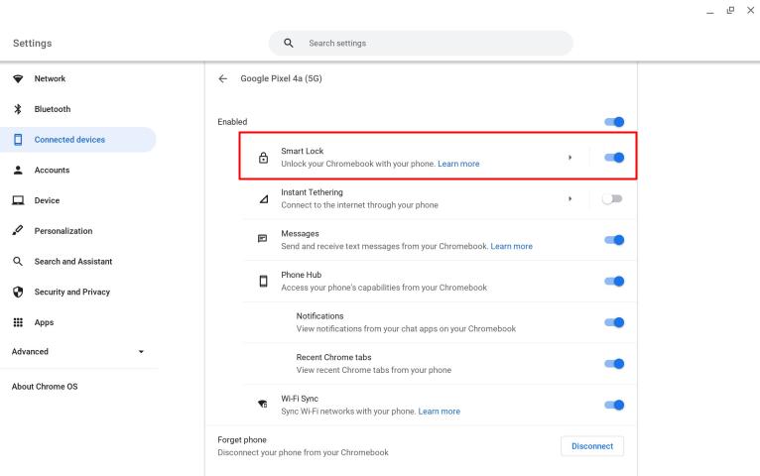
Task: Open About Chrome OS page
Action: coord(45,387)
